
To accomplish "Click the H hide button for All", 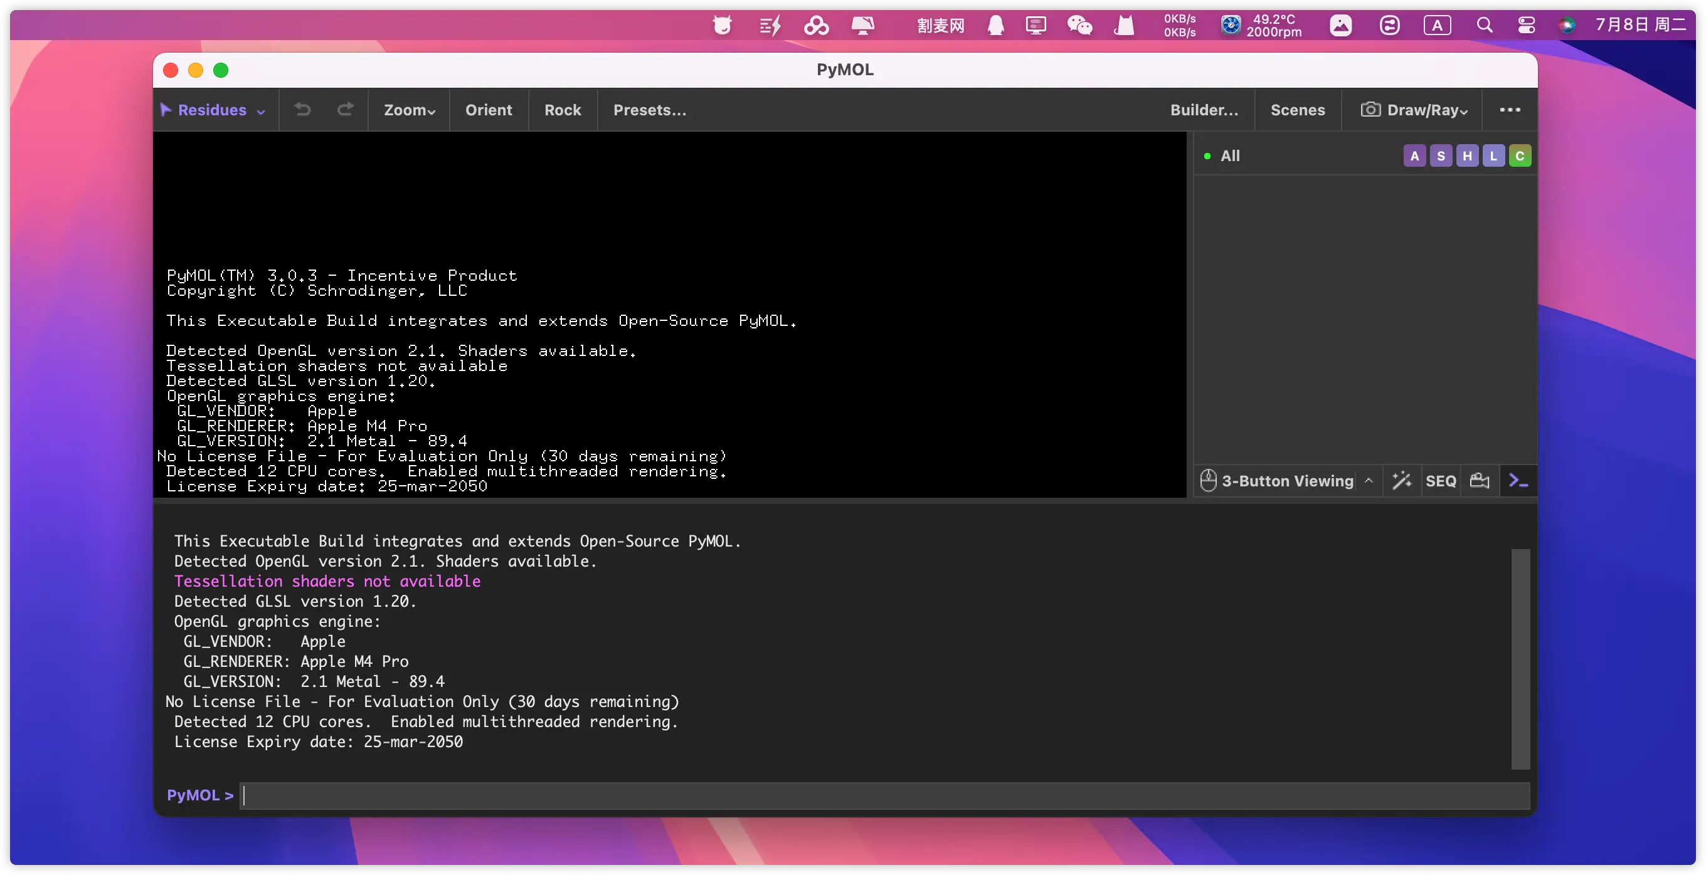I will point(1467,156).
